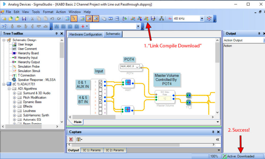
Task: Uncheck Input channel 4 checkbox
Action: point(100,97)
